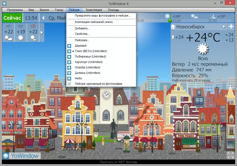Click the Влажность 29% line
Image resolution: width=237 pixels, height=166 pixels.
(x=190, y=76)
